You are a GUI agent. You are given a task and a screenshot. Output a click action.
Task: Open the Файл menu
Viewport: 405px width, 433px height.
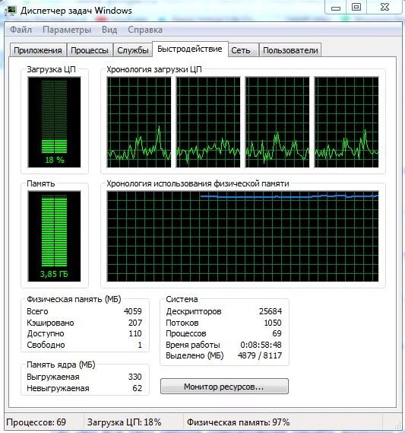point(21,30)
